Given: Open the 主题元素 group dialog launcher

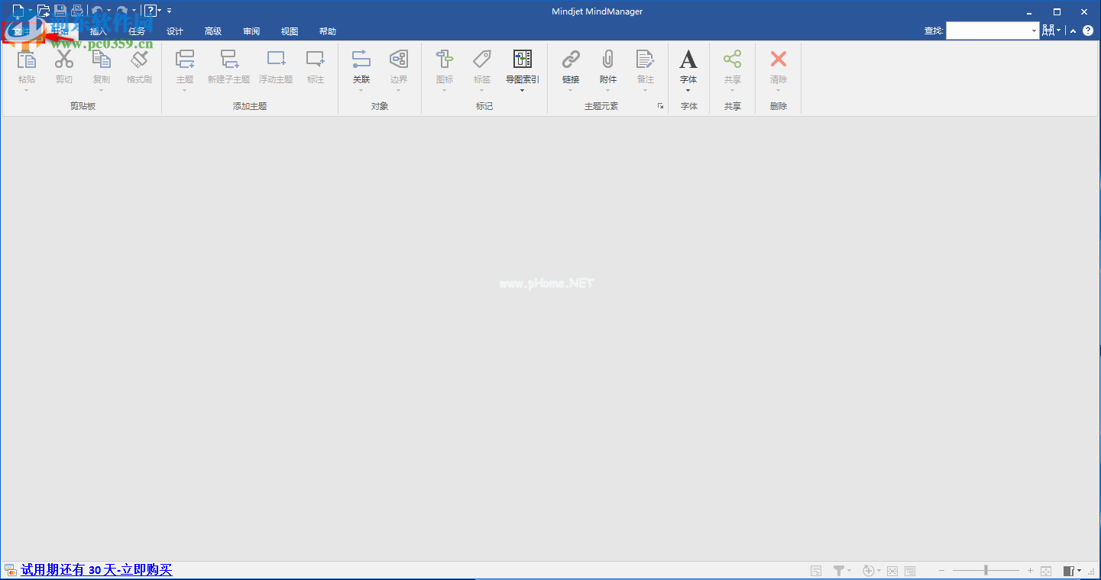Looking at the screenshot, I should tap(660, 106).
